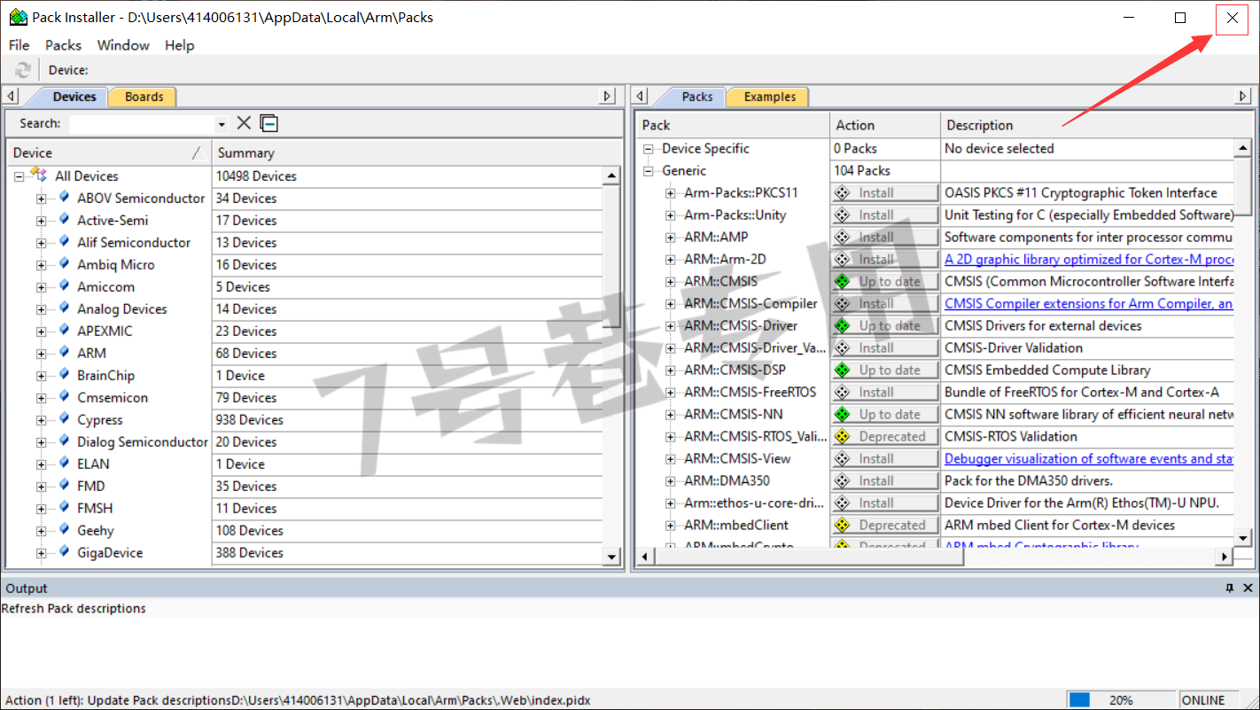Click the ABOV Semiconductor vendor icon
1260x710 pixels.
[65, 197]
